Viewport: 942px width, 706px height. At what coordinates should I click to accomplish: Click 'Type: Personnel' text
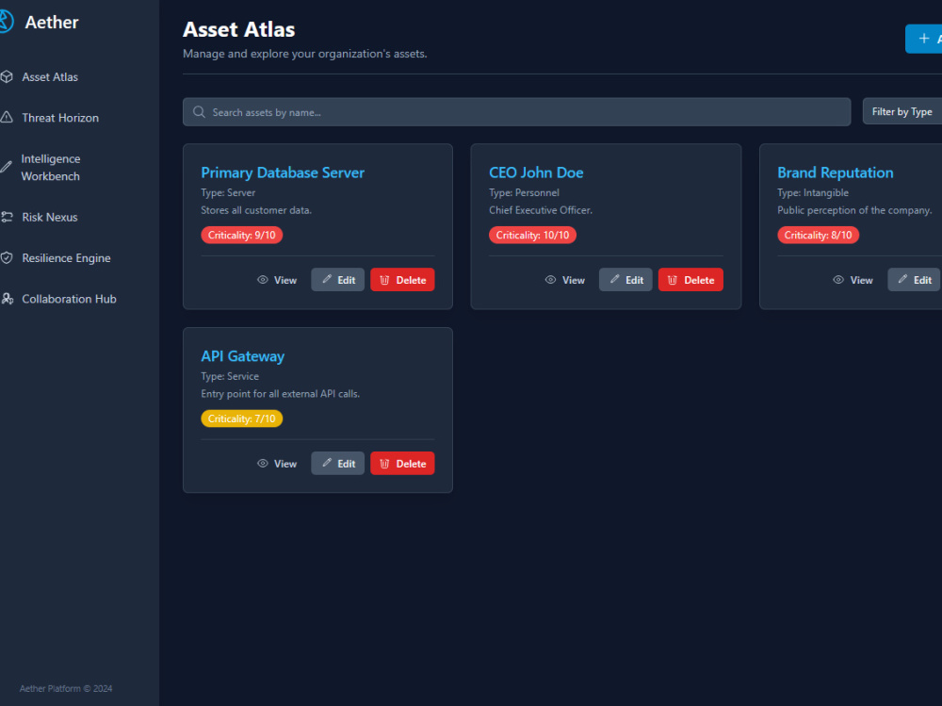pos(524,192)
